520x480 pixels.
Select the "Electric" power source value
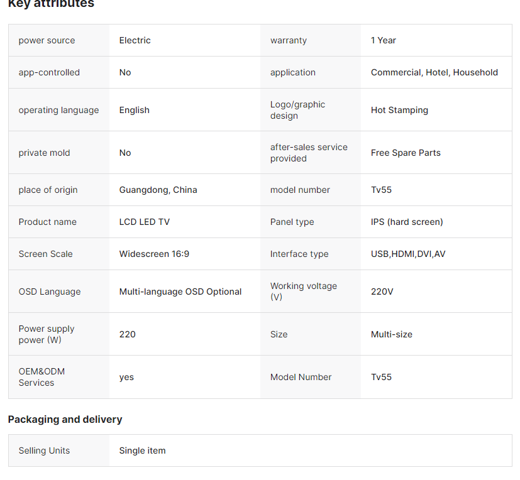[135, 40]
